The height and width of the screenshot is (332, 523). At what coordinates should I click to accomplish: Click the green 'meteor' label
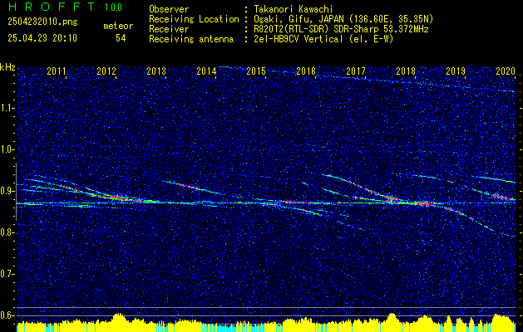coord(118,26)
